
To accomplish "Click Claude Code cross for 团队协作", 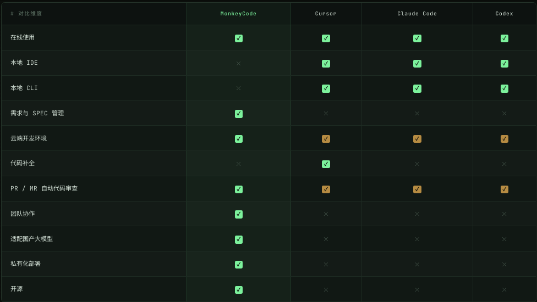I will pos(417,214).
